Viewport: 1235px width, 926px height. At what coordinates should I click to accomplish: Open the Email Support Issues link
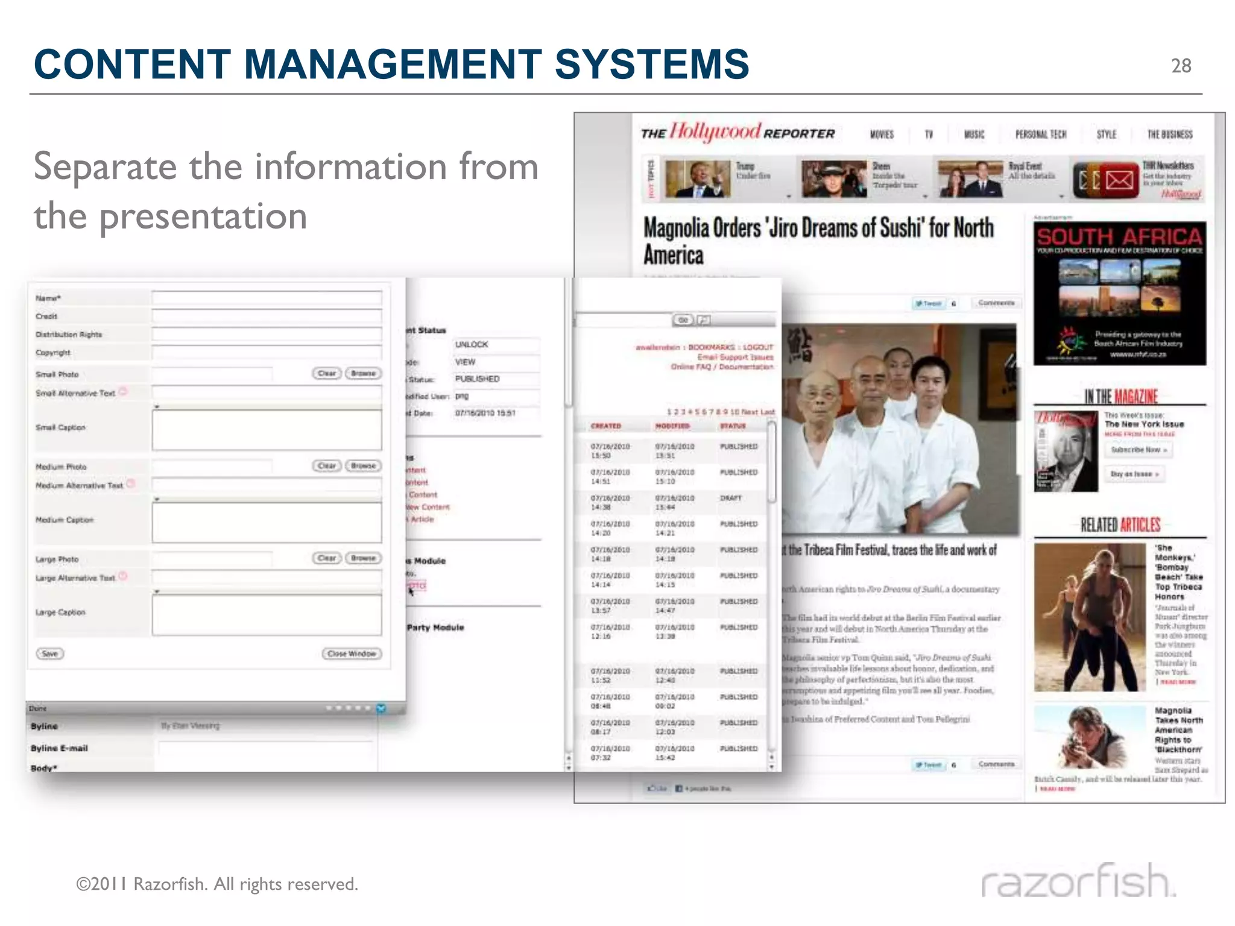point(736,357)
